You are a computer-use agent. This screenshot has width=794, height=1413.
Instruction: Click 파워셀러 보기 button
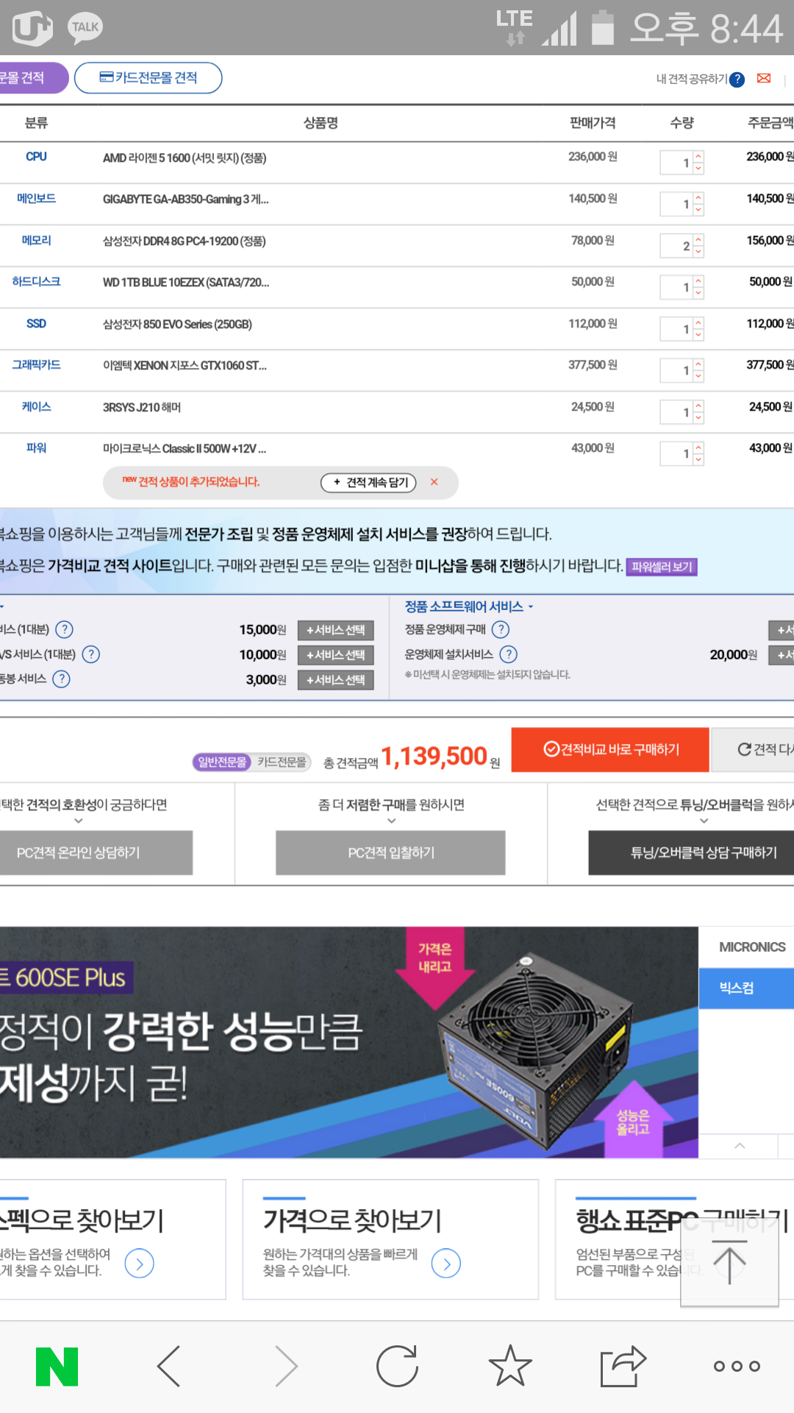point(662,567)
